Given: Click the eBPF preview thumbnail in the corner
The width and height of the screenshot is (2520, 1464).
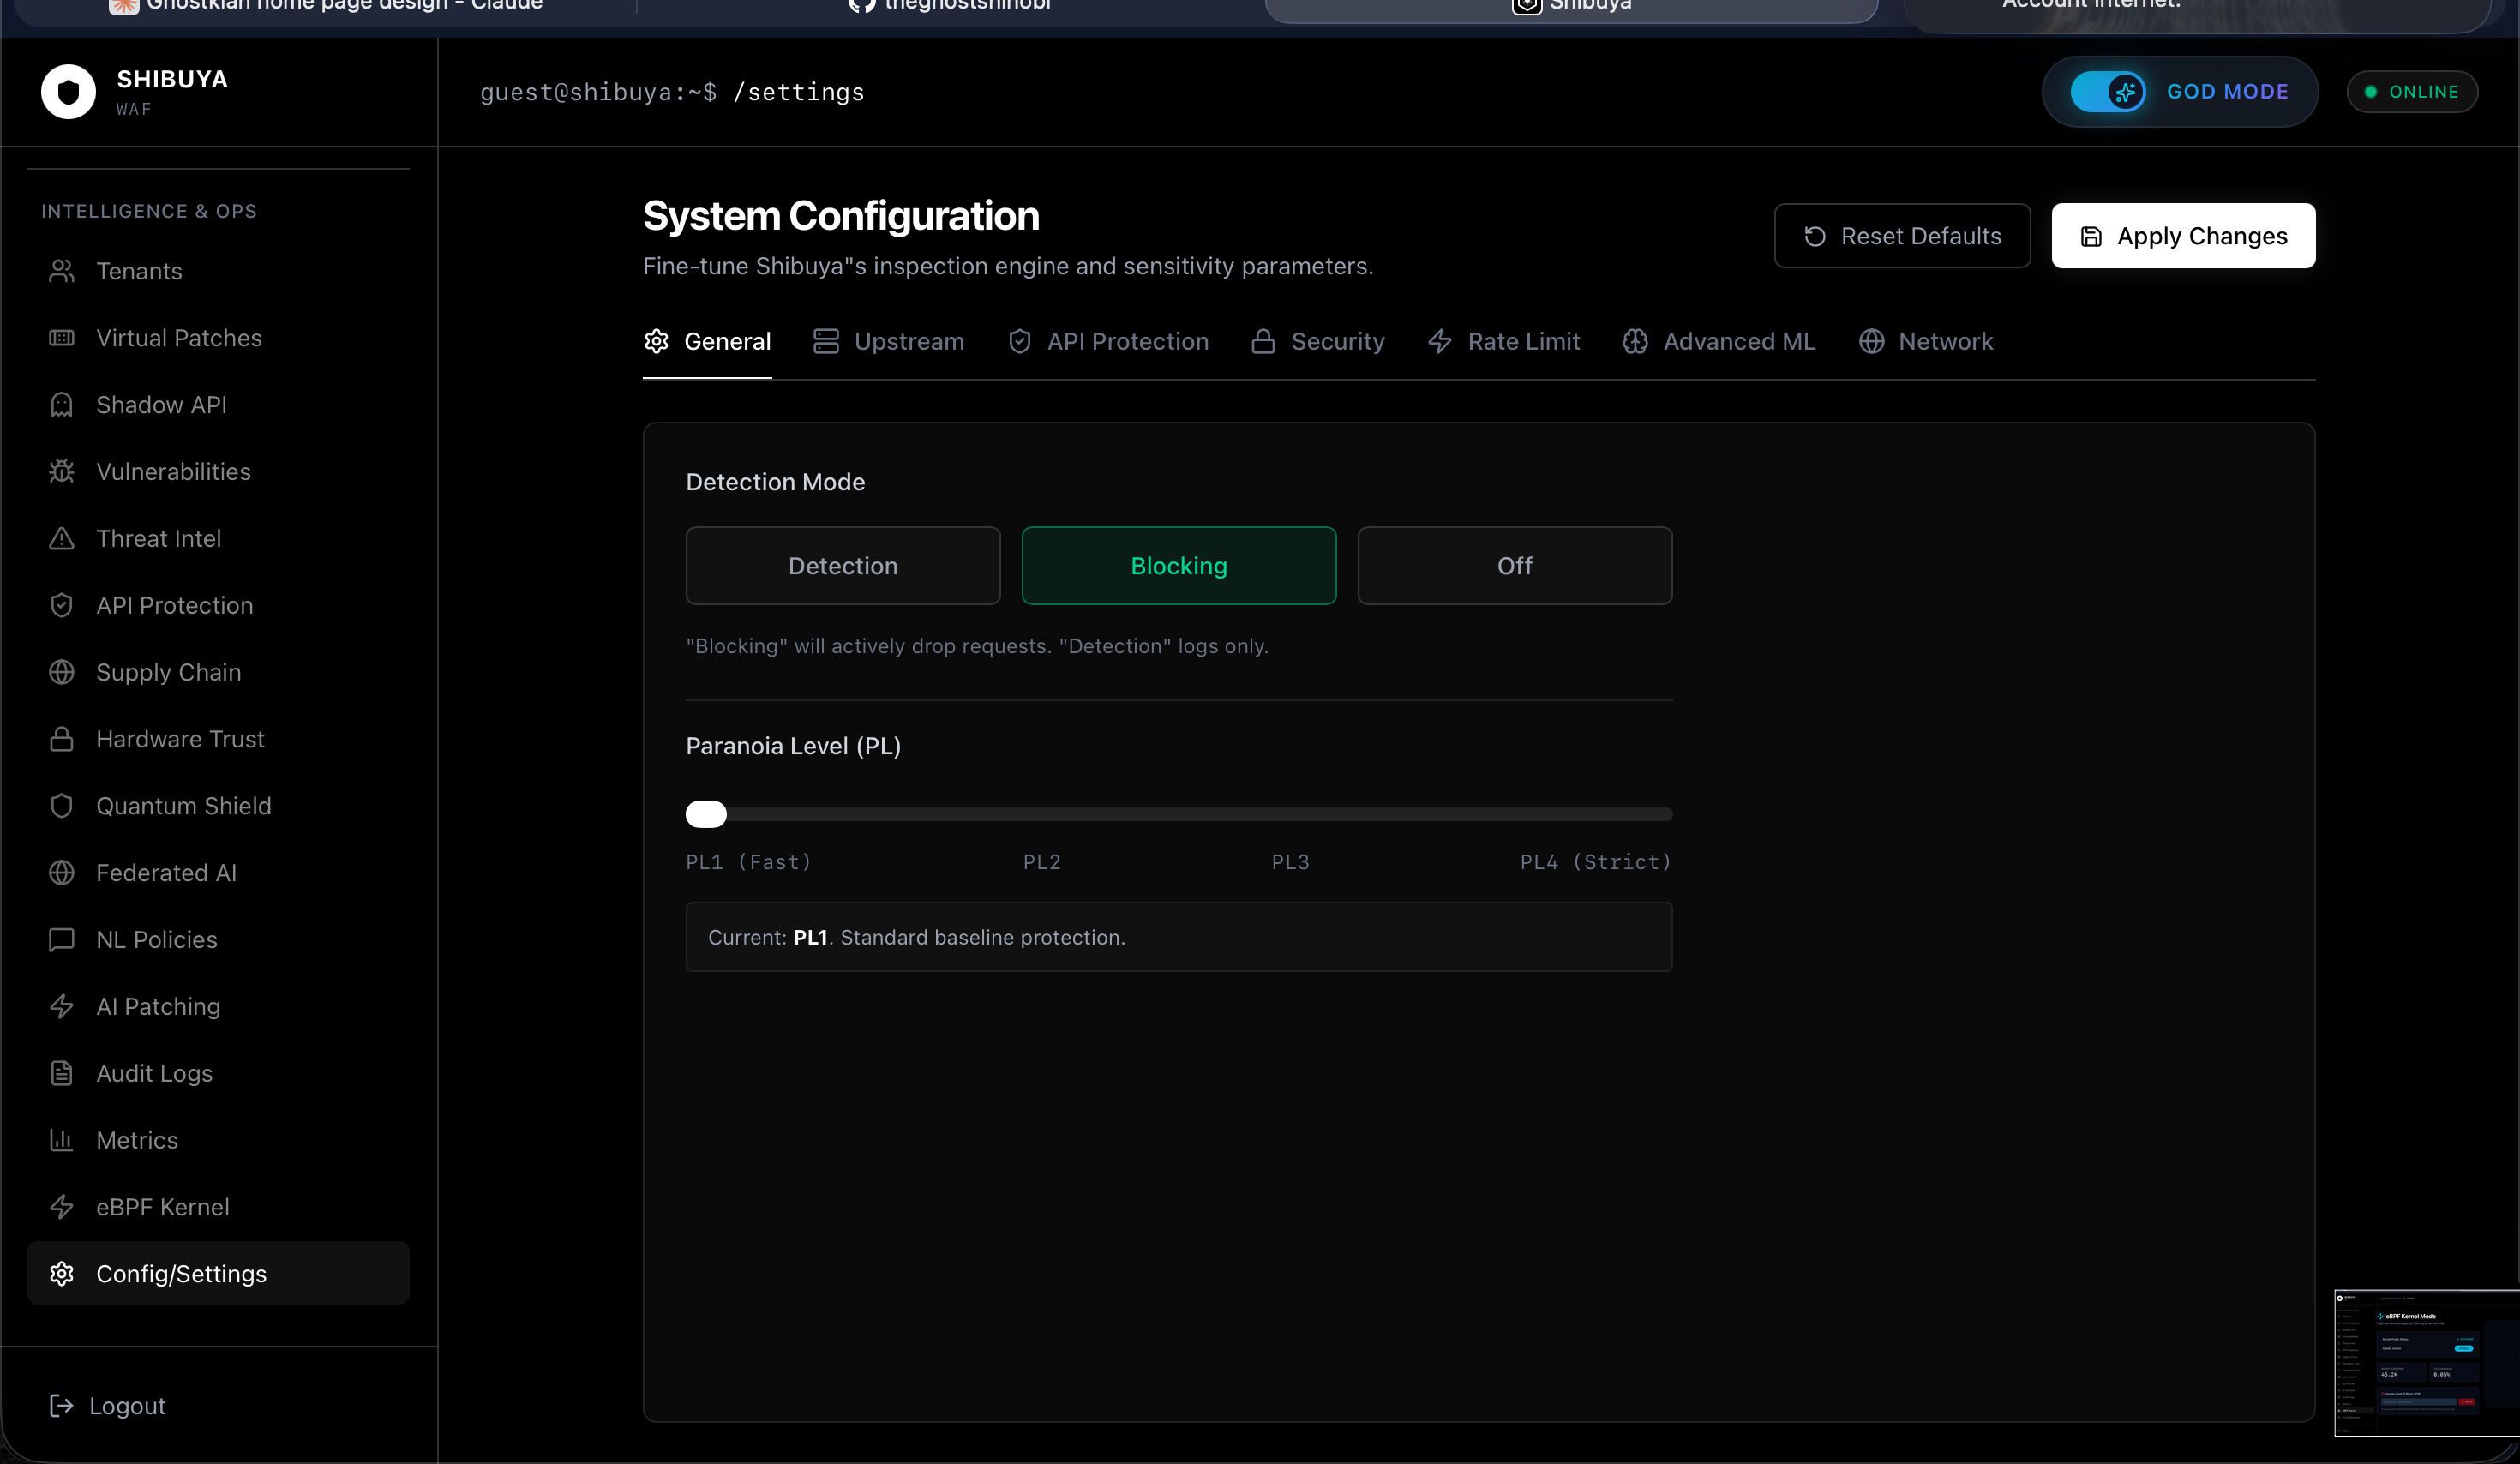Looking at the screenshot, I should (2426, 1362).
